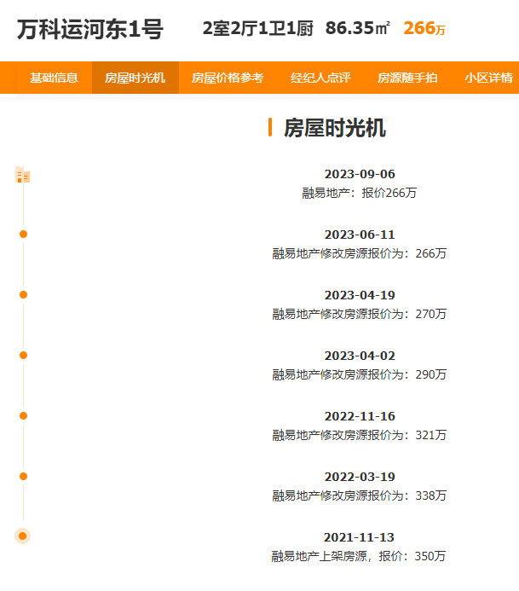Click the building icon atop timeline
519x591 pixels.
click(23, 175)
